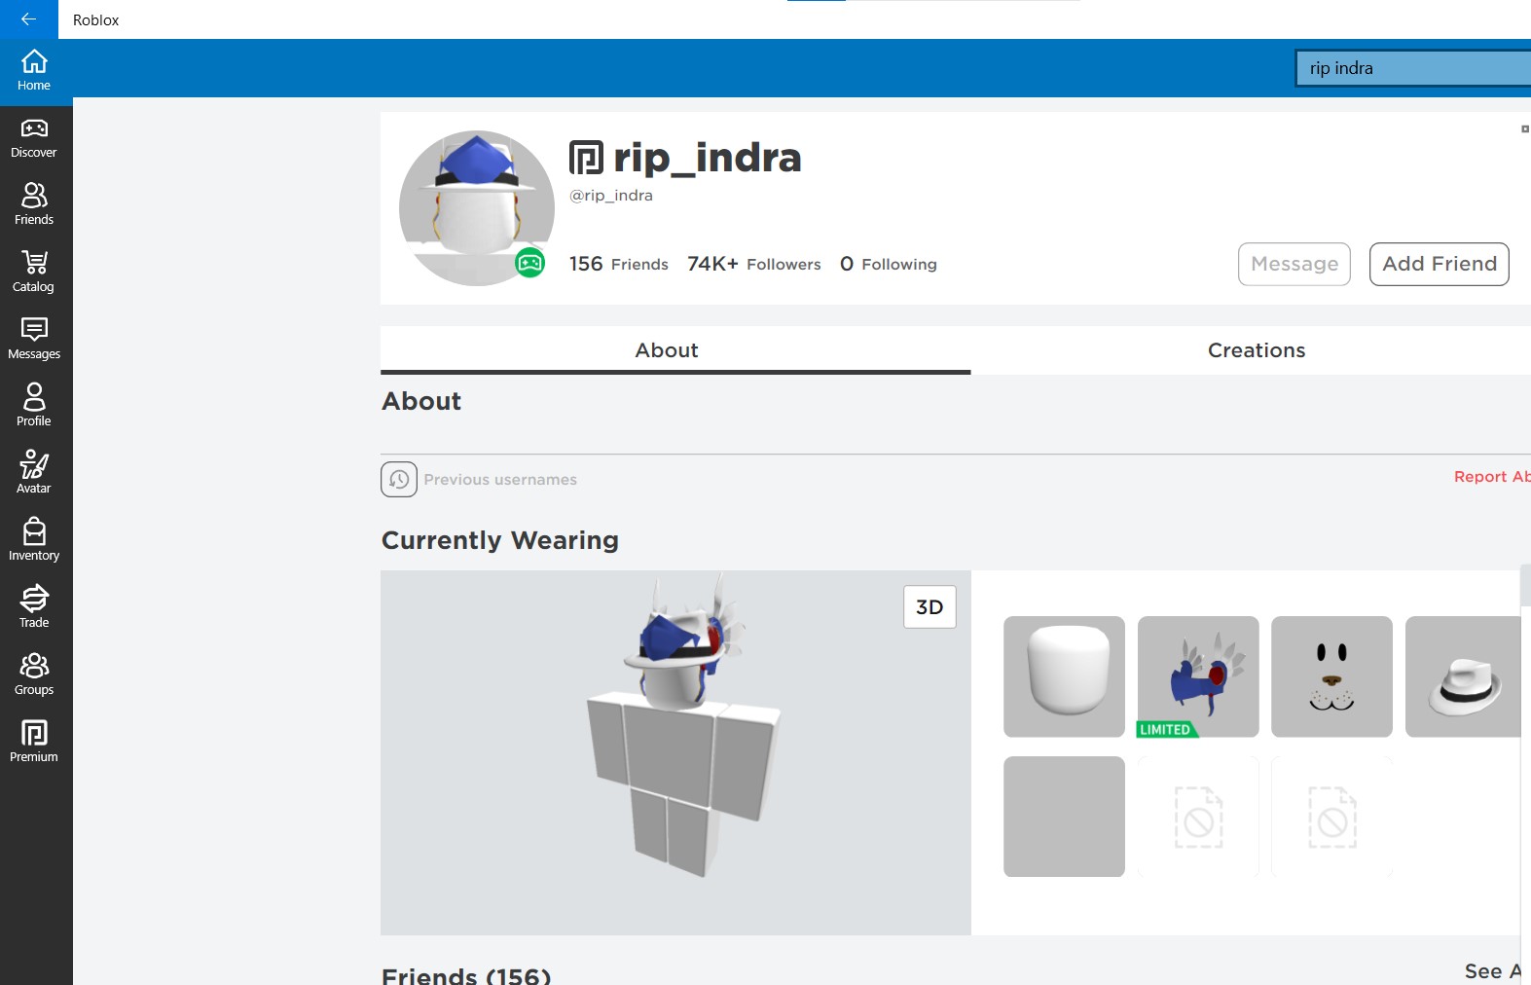Open the Trade page
The height and width of the screenshot is (985, 1531).
click(34, 607)
